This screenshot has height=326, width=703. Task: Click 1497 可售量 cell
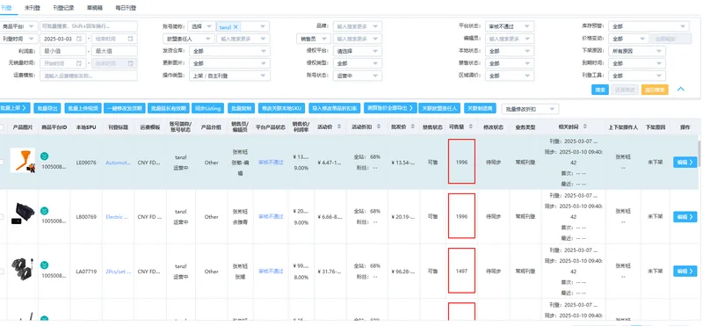tap(461, 272)
